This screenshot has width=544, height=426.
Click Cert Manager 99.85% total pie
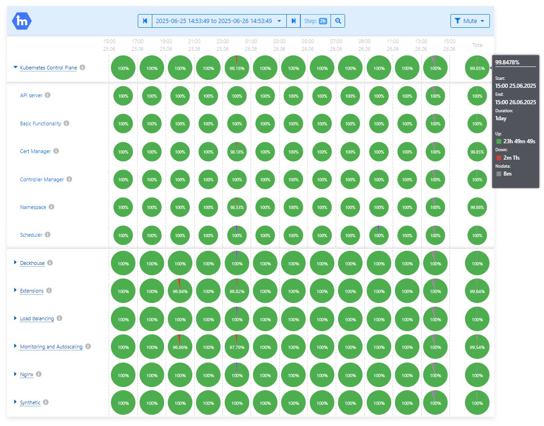[477, 152]
